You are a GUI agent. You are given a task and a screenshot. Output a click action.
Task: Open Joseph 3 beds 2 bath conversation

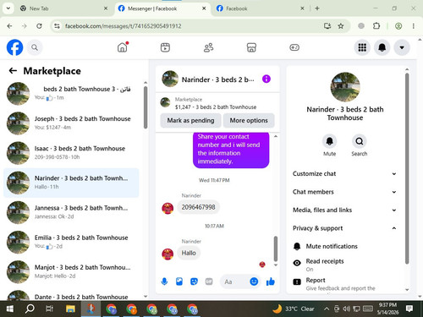71,123
